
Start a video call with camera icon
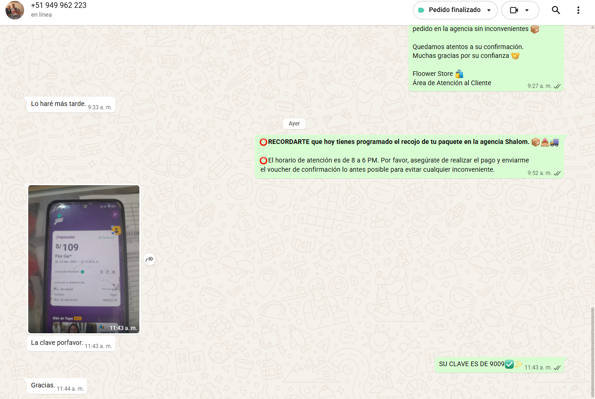click(513, 10)
